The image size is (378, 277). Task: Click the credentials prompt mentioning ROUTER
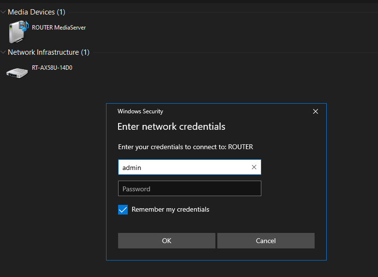185,147
